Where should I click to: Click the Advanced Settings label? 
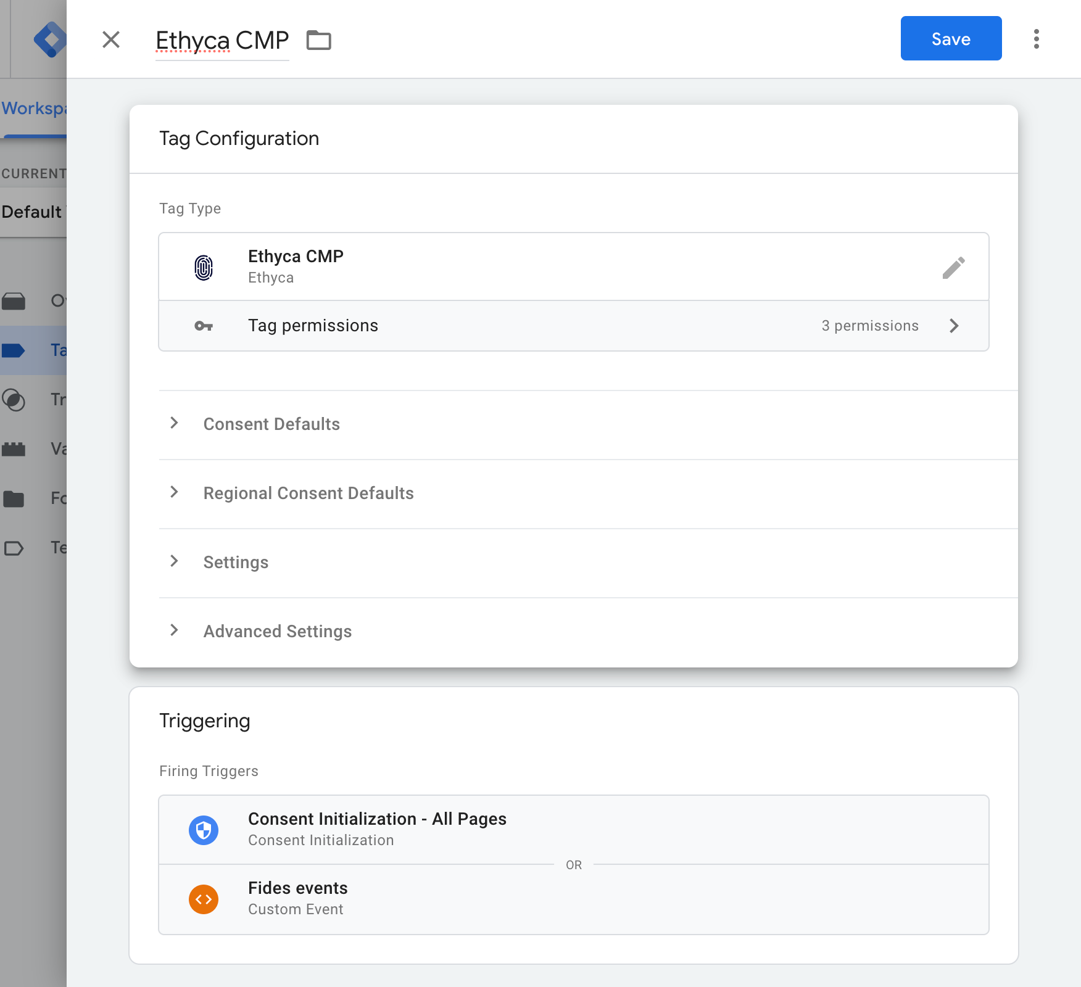pyautogui.click(x=278, y=631)
